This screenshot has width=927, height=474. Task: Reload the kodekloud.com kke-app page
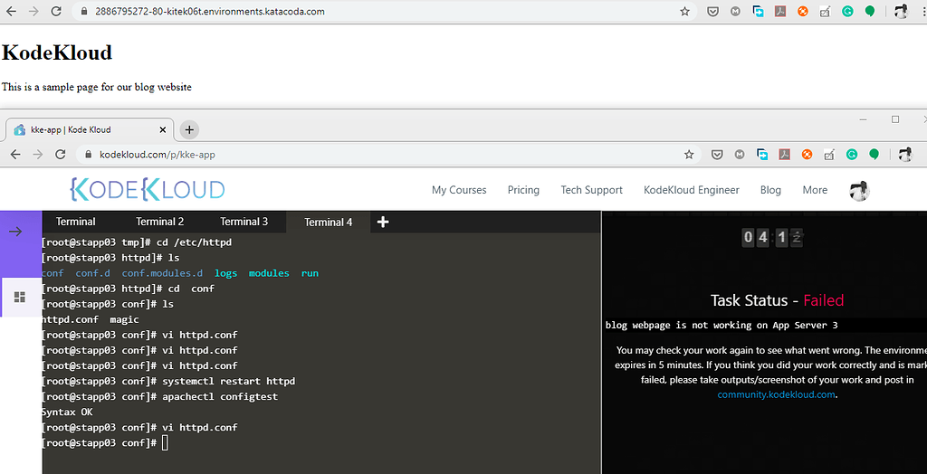click(x=61, y=155)
